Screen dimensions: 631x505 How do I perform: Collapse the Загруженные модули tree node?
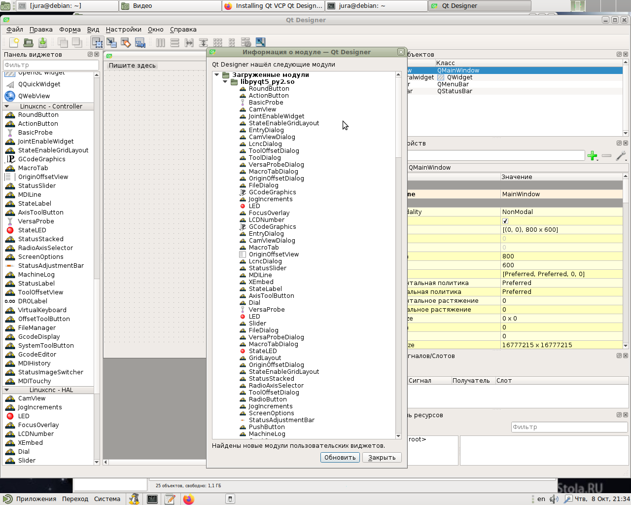(x=216, y=75)
